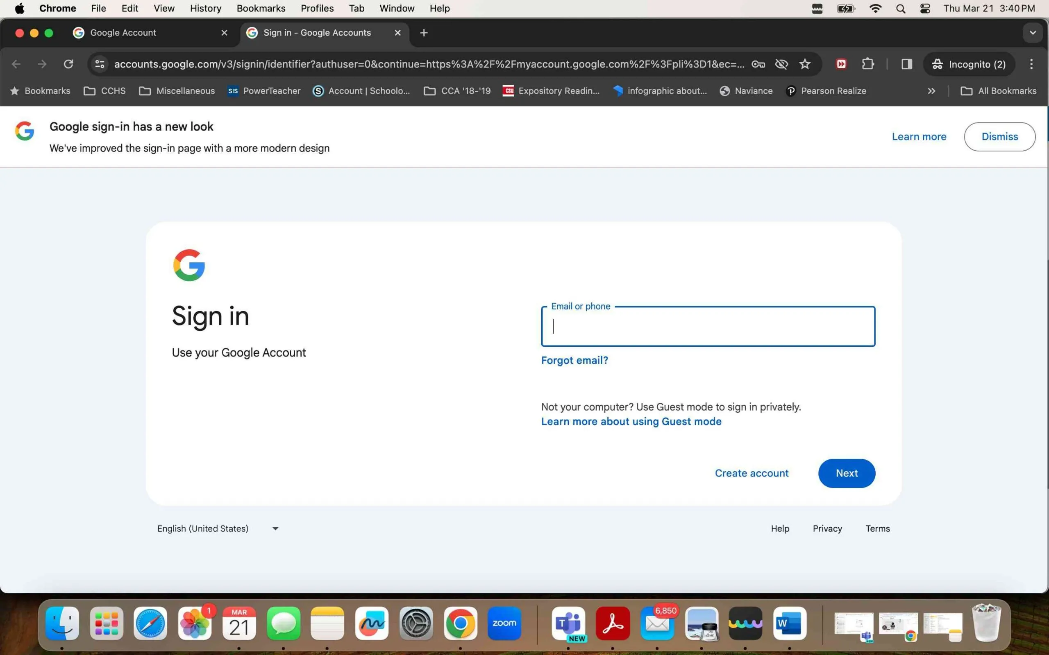Open System Settings from the dock
This screenshot has height=655, width=1049.
416,623
